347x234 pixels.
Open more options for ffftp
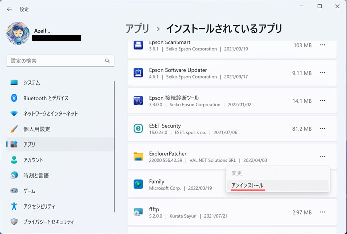click(x=323, y=212)
